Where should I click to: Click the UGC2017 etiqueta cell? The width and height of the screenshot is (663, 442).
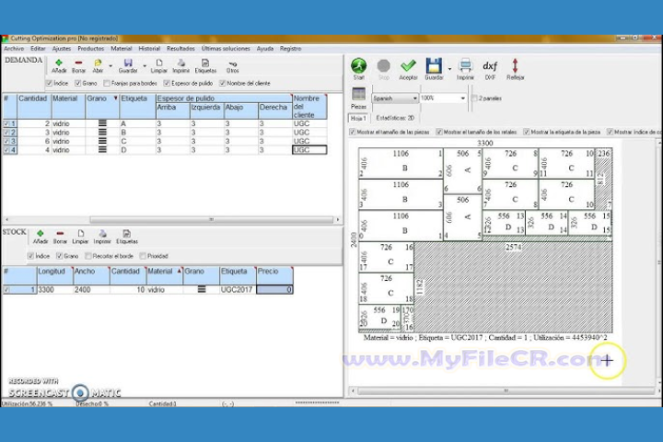point(238,290)
